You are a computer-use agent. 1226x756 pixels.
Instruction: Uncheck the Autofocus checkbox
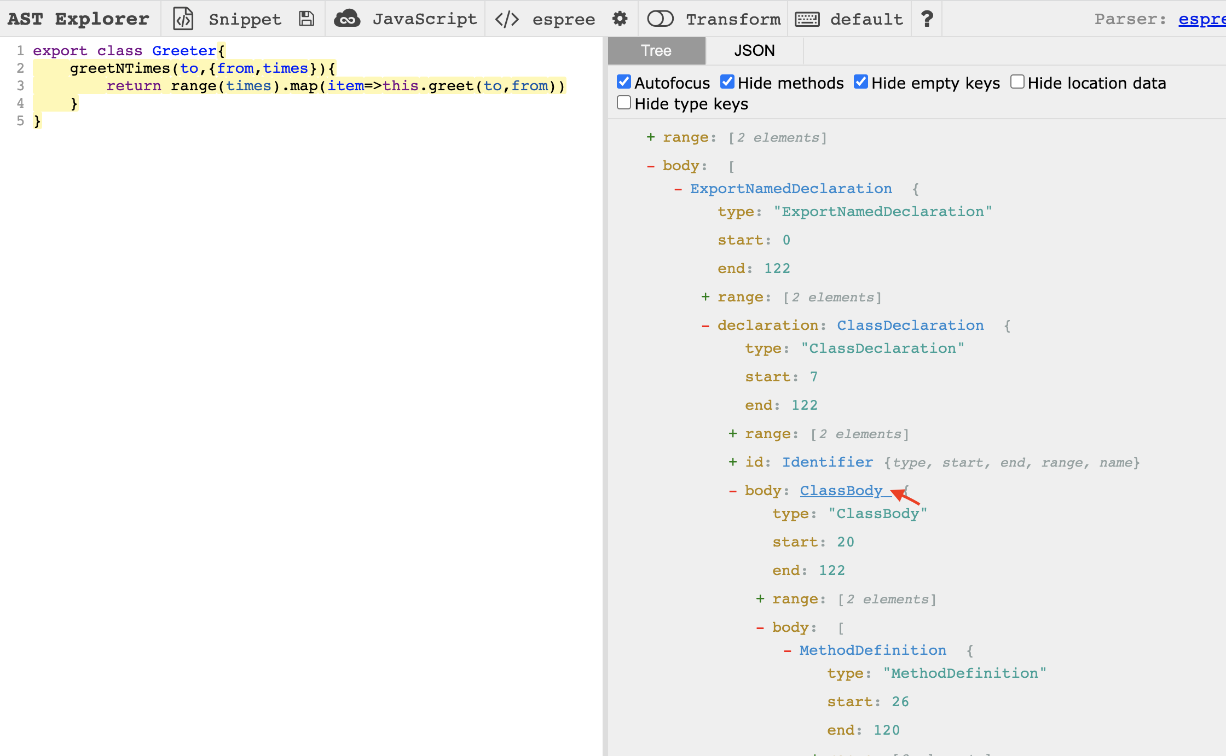(624, 82)
